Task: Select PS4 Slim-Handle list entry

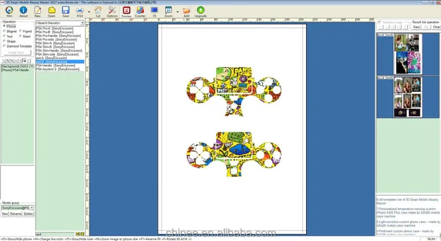Action: 59,51
